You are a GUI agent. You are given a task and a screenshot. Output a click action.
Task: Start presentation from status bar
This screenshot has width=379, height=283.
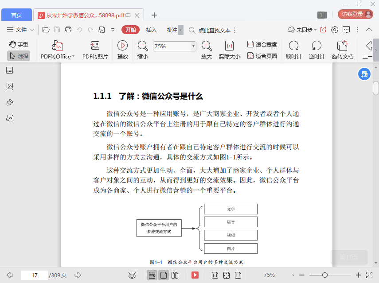(195, 275)
